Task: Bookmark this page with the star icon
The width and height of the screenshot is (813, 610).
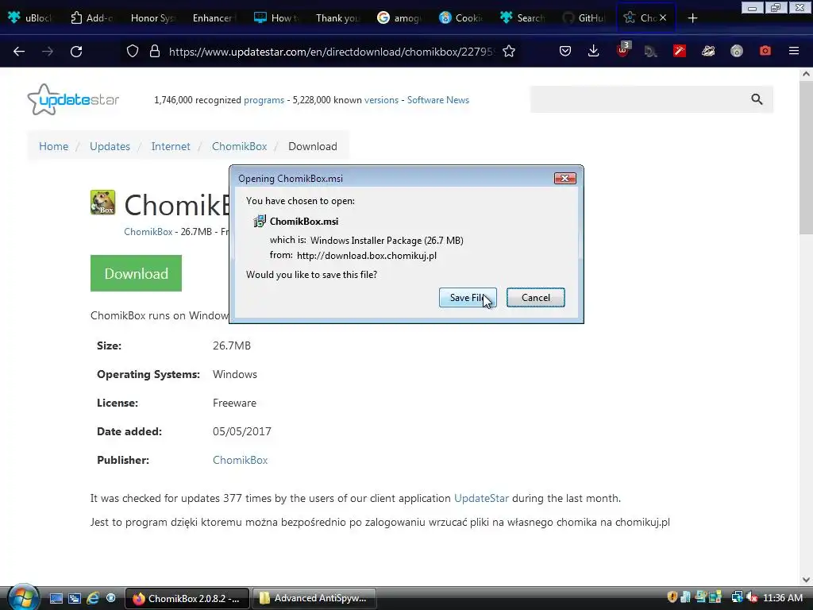Action: pos(509,52)
